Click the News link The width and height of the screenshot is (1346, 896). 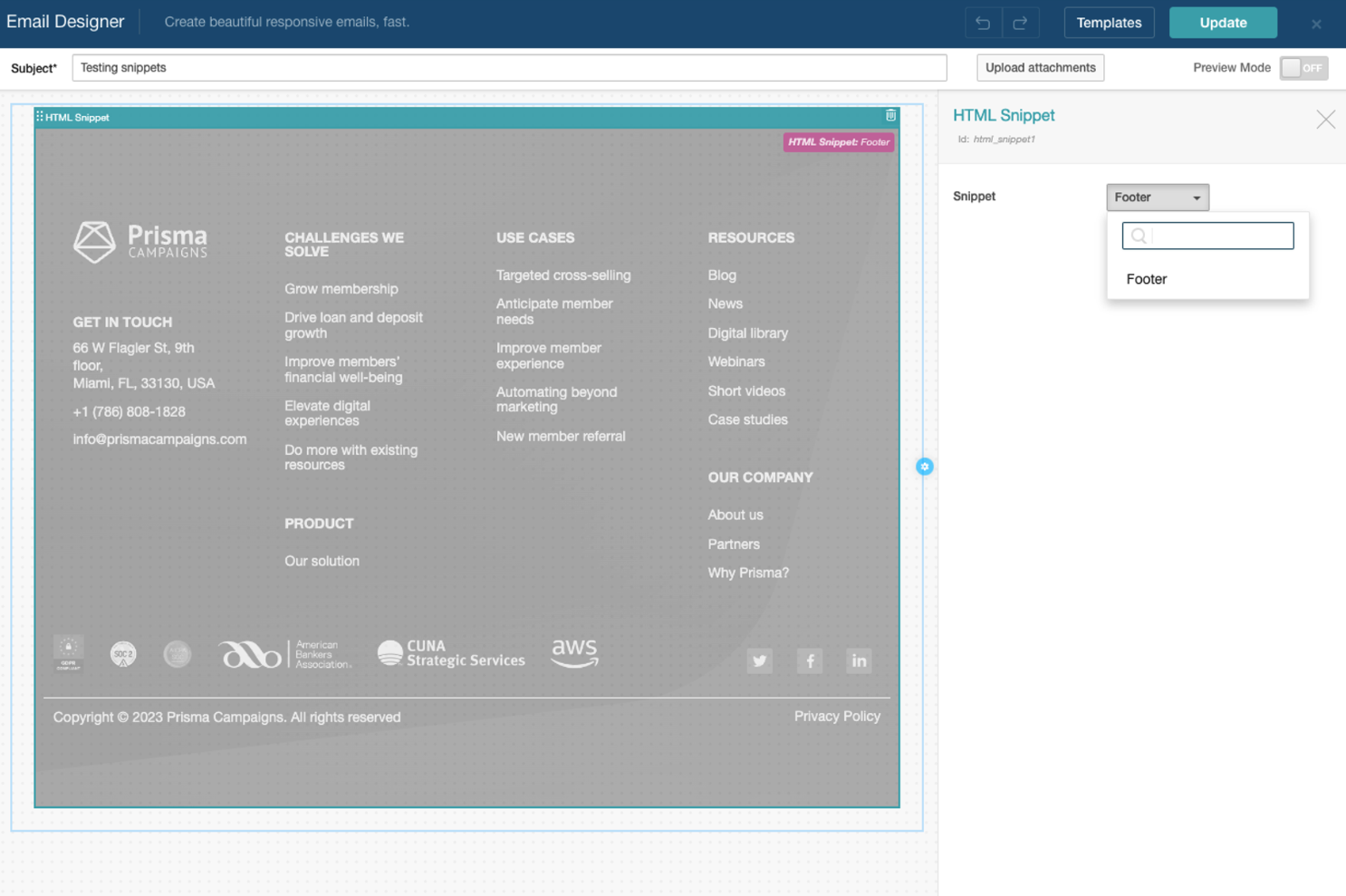(726, 304)
